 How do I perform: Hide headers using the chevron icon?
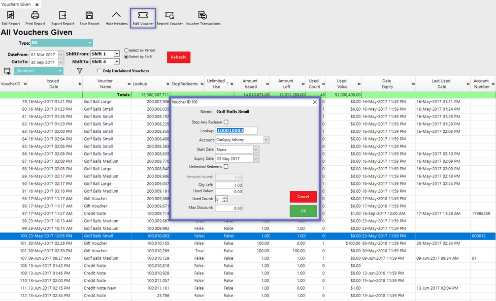click(116, 16)
